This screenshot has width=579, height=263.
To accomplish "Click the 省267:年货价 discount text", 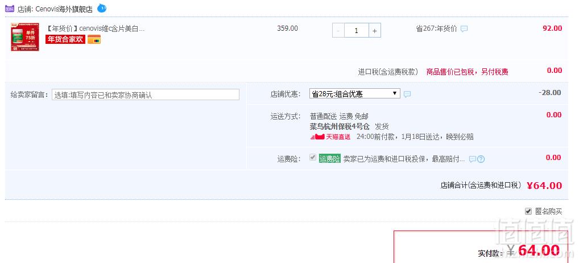I will [x=436, y=29].
